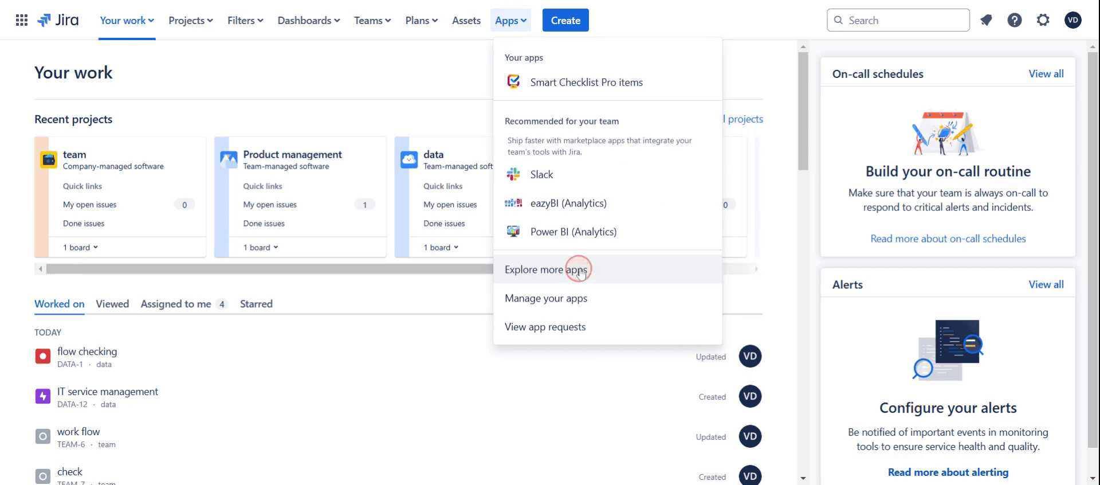
Task: Click left arrow of projects scrollbar
Action: (x=40, y=269)
